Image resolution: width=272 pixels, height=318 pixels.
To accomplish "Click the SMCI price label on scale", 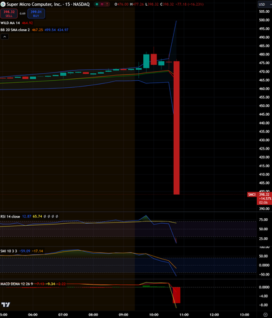I will pos(252,195).
